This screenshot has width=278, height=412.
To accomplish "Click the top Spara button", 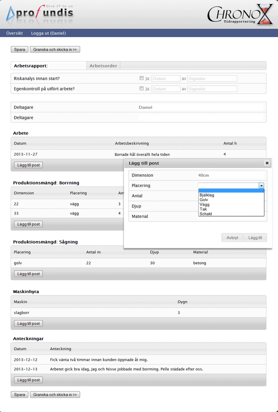I will tap(20, 49).
